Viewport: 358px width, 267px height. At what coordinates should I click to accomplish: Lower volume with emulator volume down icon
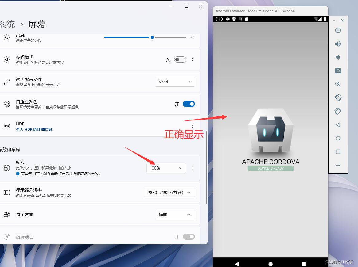tap(338, 57)
